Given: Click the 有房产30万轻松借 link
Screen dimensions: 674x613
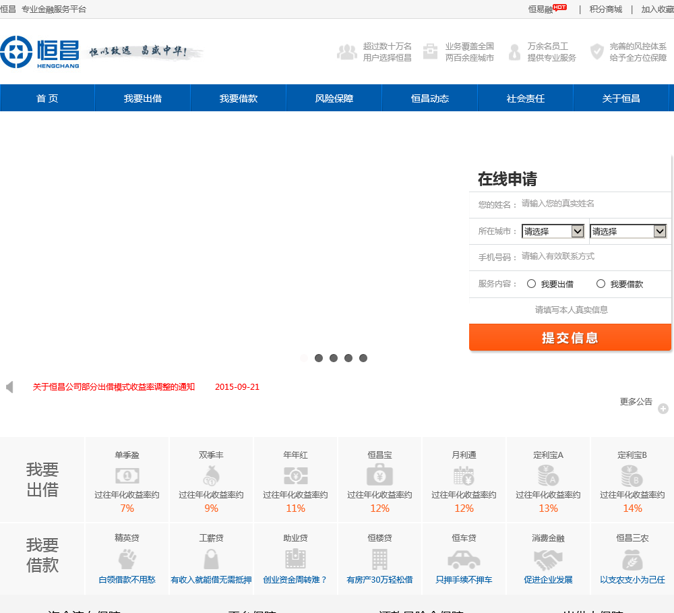Looking at the screenshot, I should click(379, 579).
